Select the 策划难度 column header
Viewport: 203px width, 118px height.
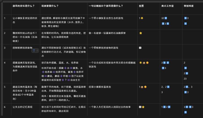tap(189, 6)
